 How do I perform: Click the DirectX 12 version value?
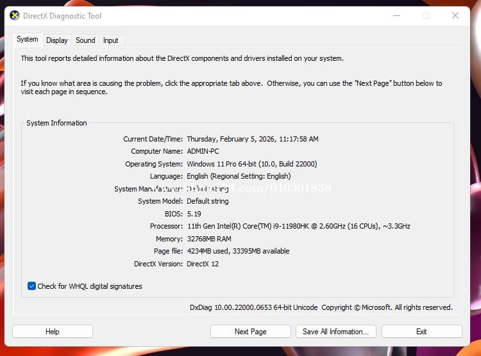pos(203,264)
